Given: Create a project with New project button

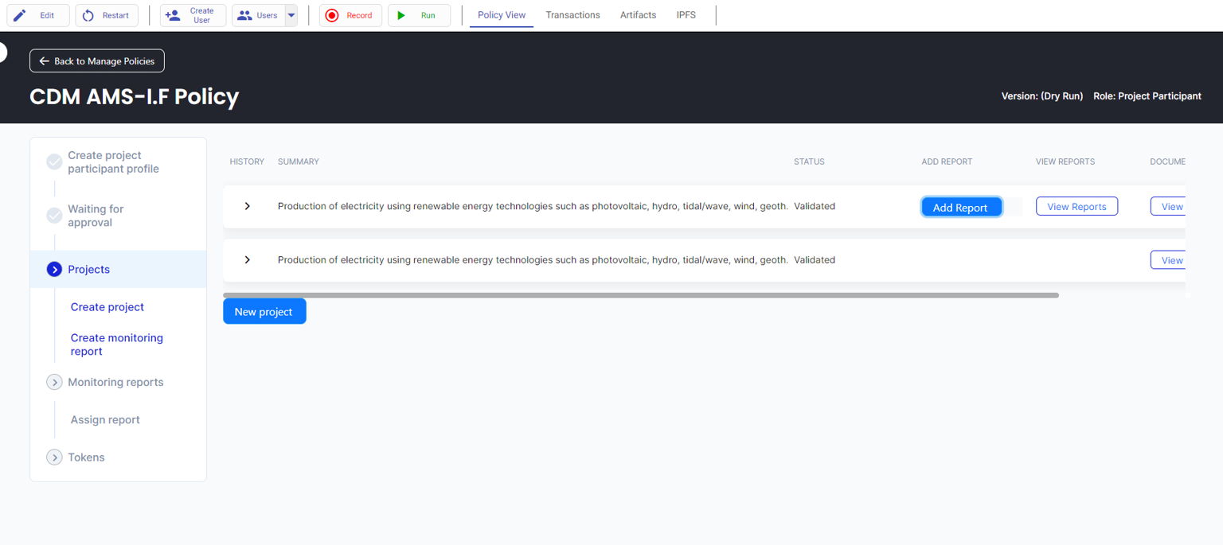Looking at the screenshot, I should [264, 312].
